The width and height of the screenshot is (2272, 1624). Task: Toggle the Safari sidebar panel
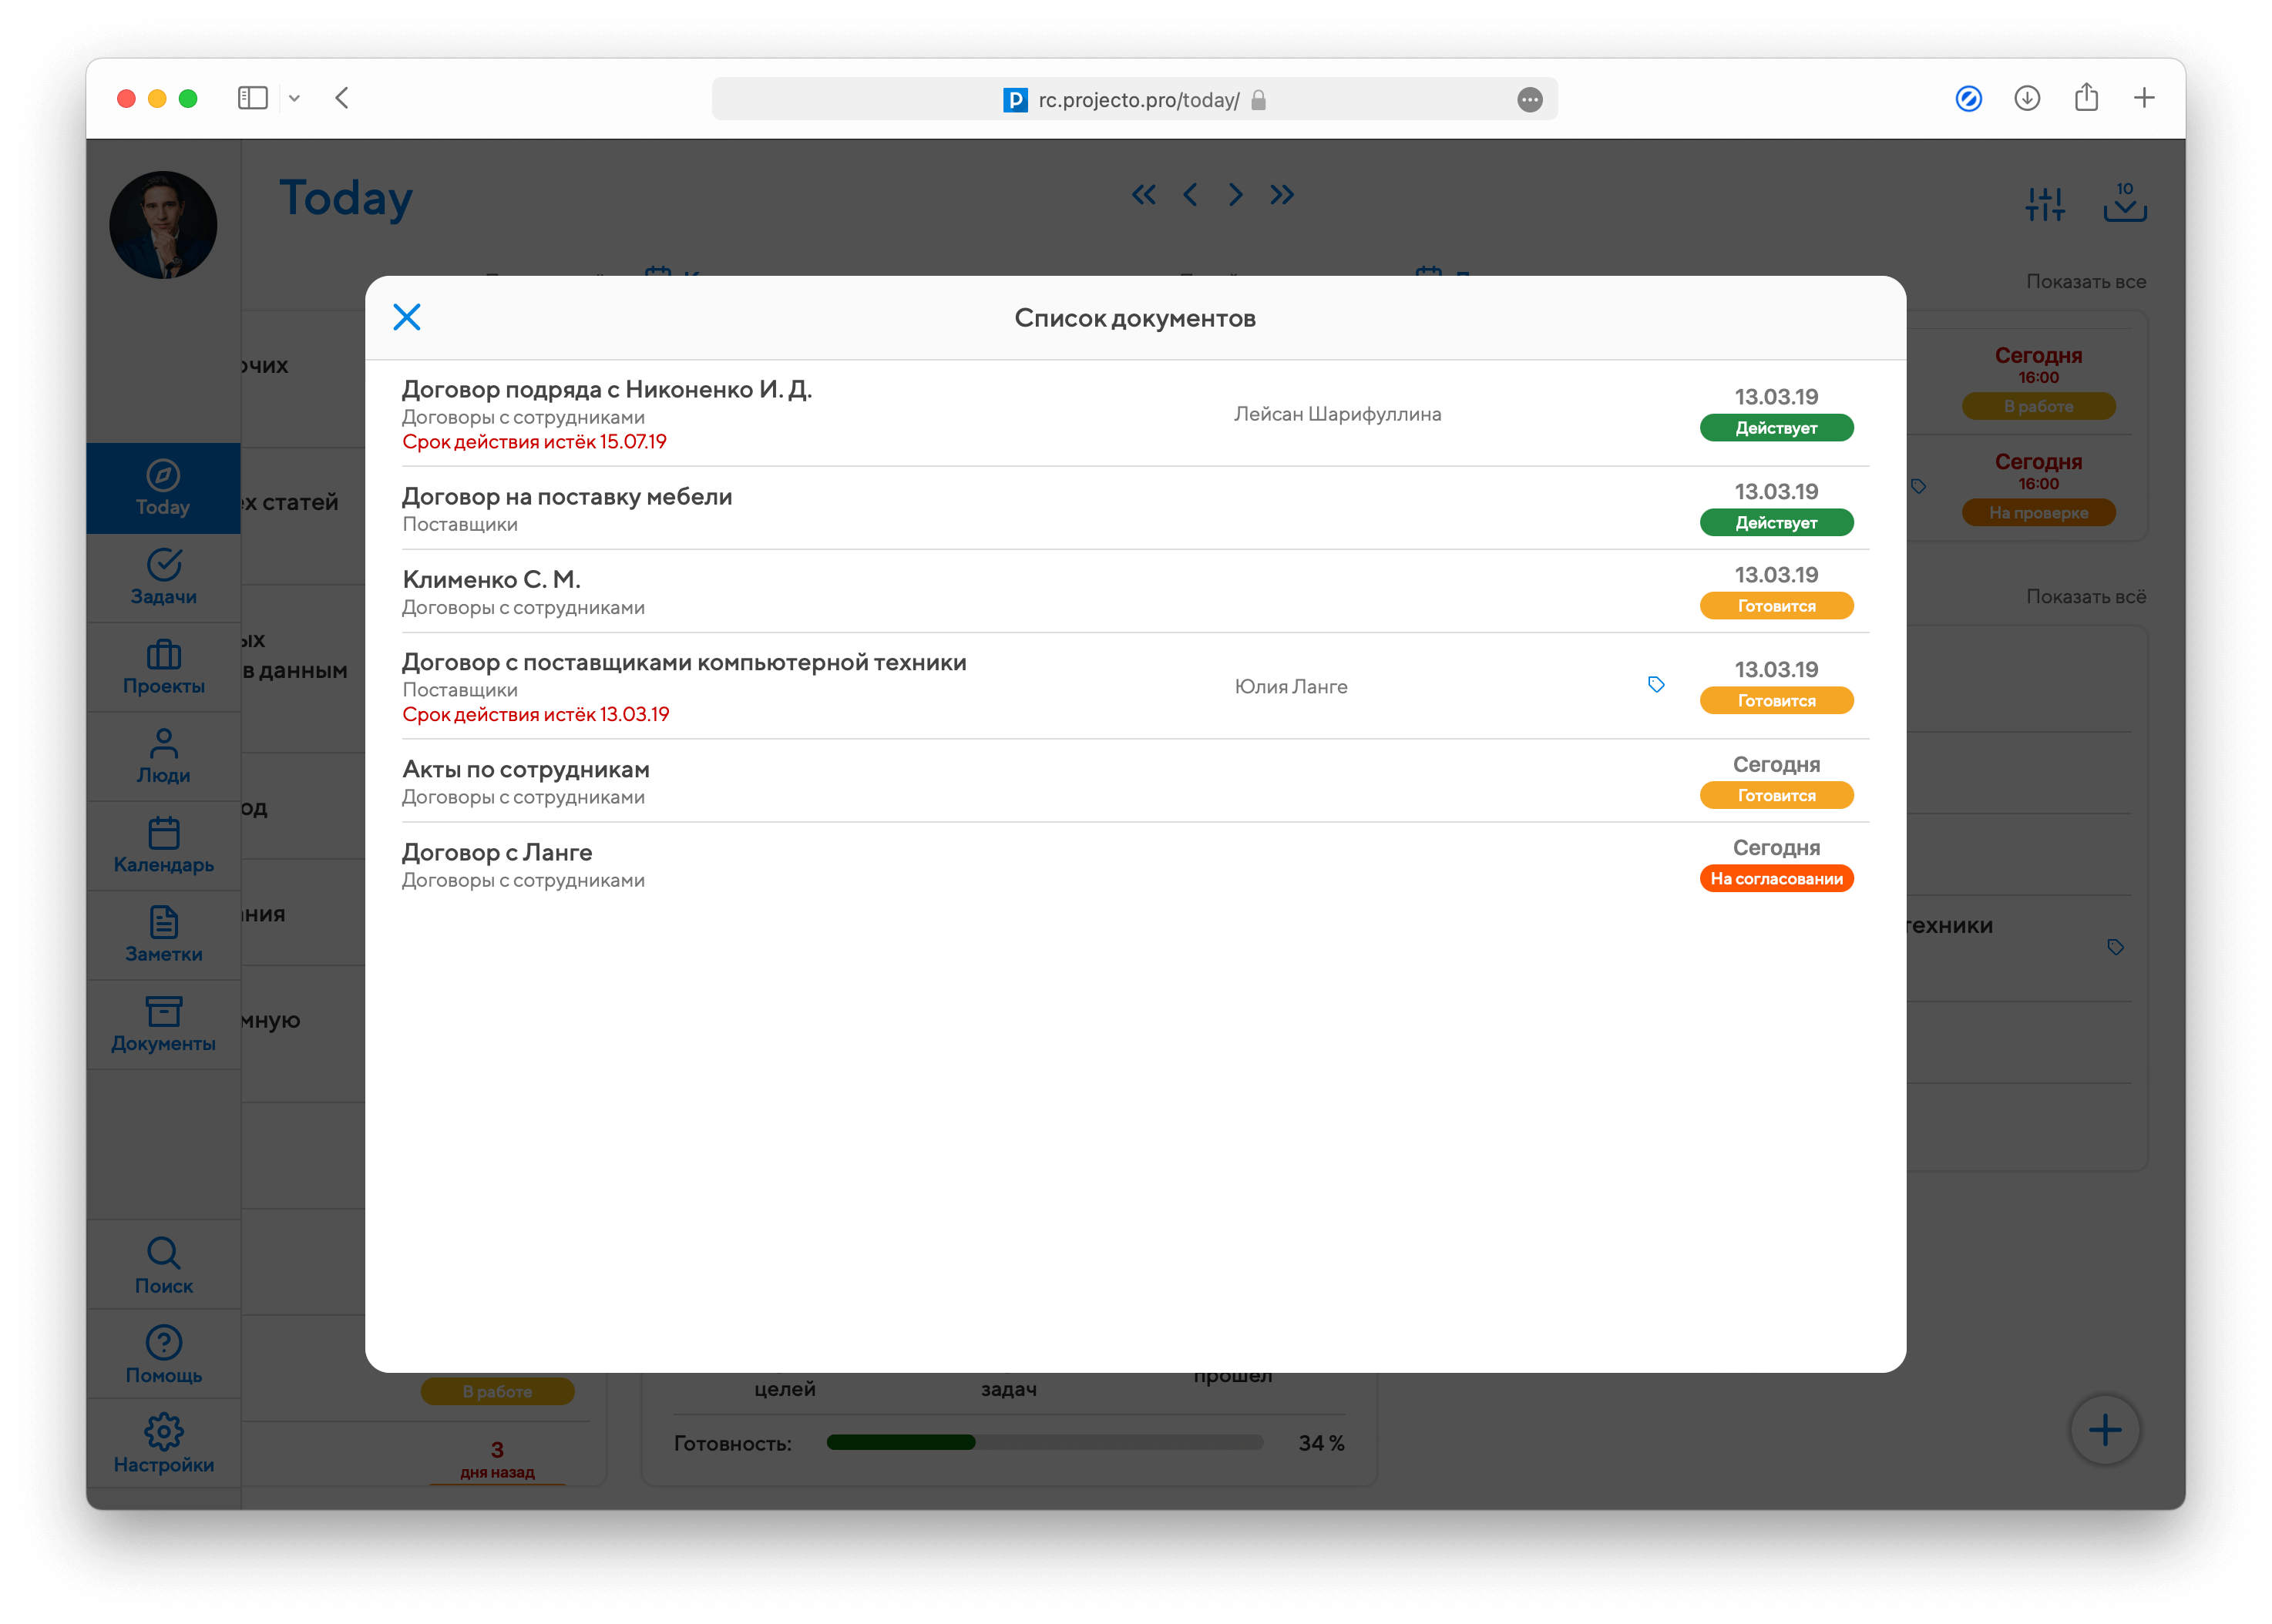click(252, 98)
